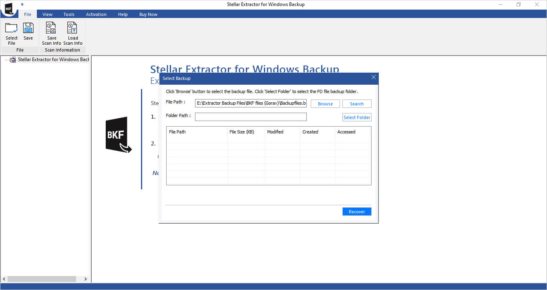Minimize the application window
Viewport: 547px width, 290px height.
(501, 4)
